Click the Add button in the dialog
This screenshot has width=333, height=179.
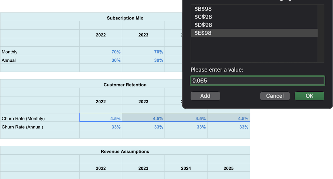205,96
